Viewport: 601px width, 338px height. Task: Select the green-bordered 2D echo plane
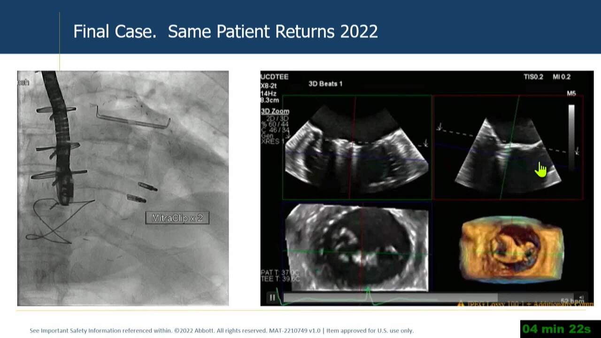tap(357, 147)
